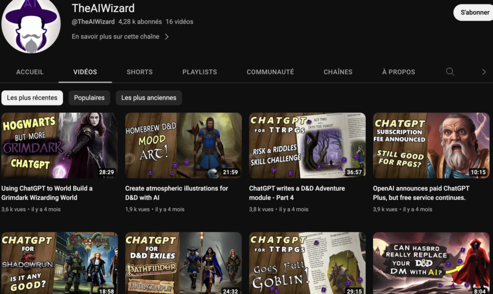Click the @TheAIWizard handle text

point(93,22)
